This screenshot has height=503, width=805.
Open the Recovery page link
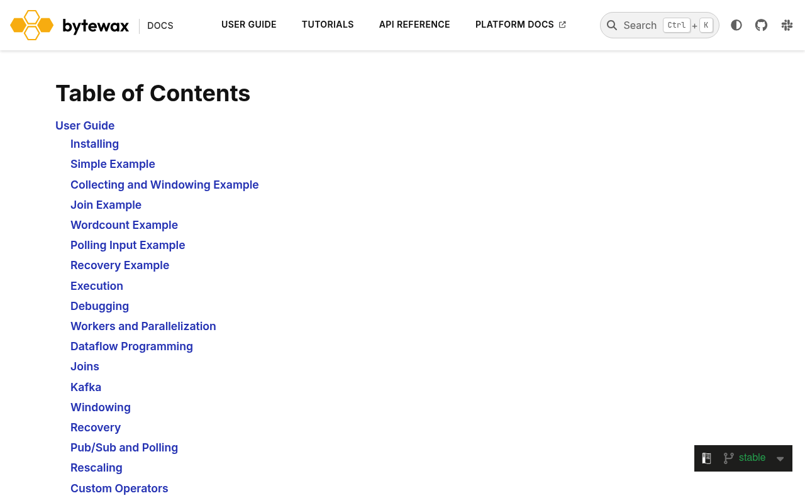(x=96, y=428)
